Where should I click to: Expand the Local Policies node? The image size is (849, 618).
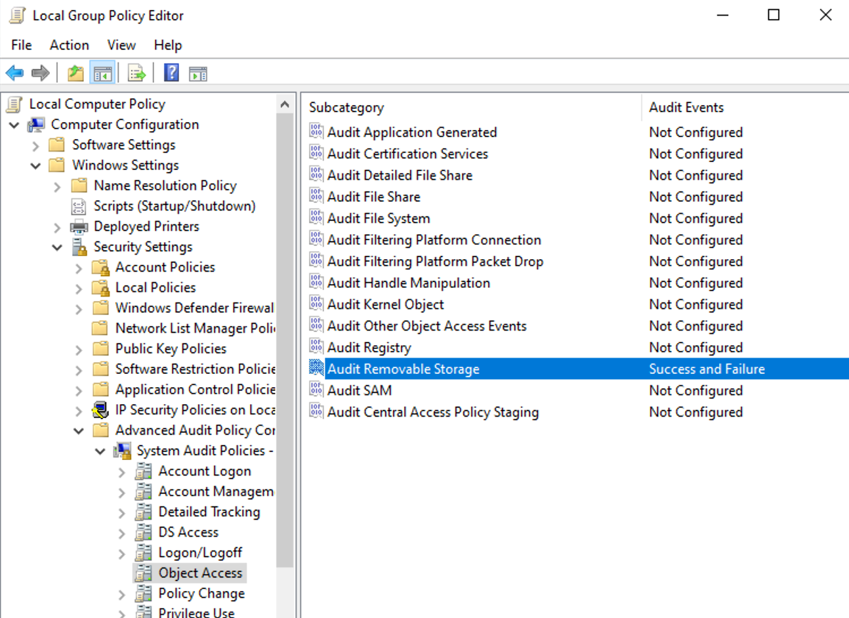(x=79, y=288)
